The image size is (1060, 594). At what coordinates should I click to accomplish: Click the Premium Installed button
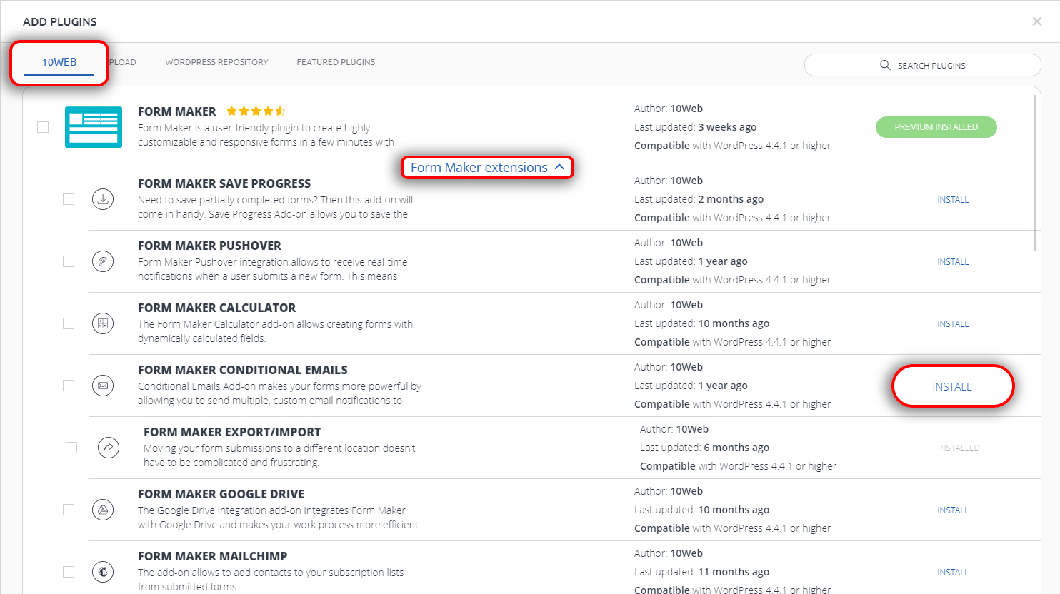click(x=936, y=127)
